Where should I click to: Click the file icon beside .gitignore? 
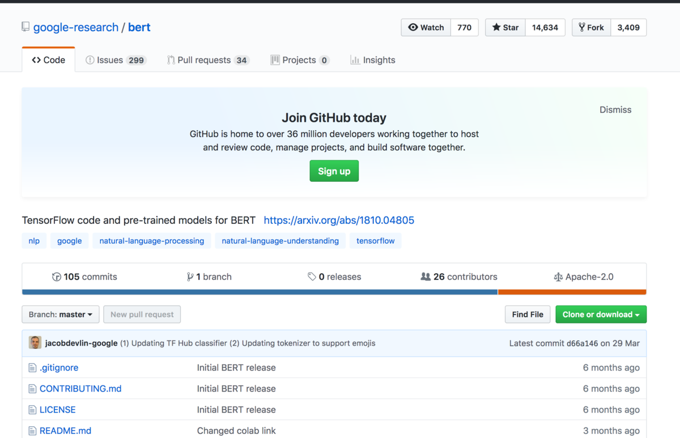tap(32, 368)
